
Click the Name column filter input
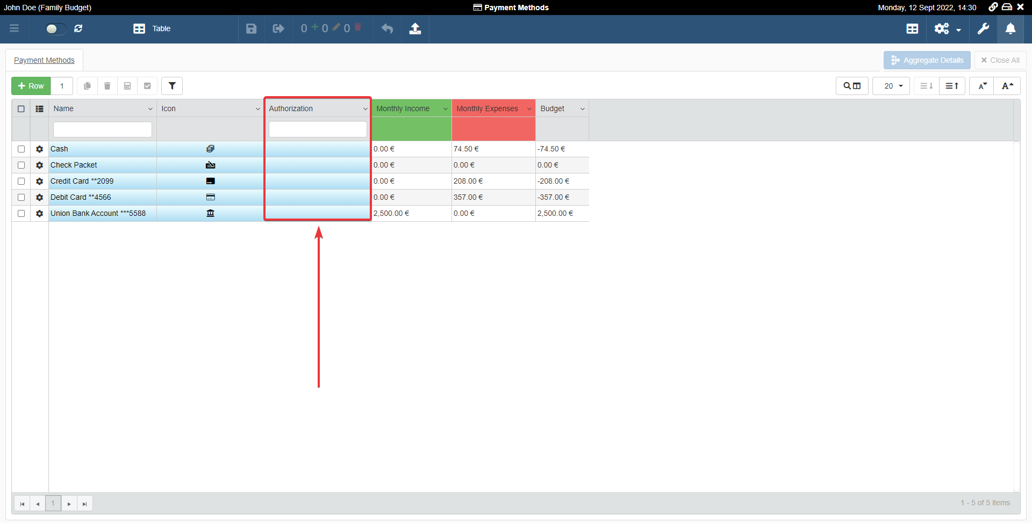tap(102, 129)
